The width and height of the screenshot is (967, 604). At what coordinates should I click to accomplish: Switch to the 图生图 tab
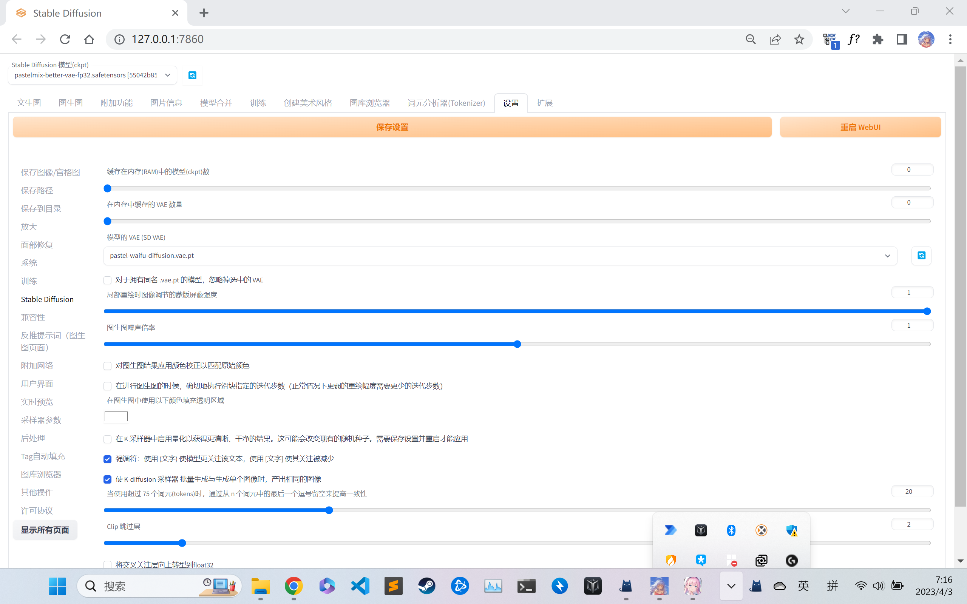pyautogui.click(x=70, y=103)
